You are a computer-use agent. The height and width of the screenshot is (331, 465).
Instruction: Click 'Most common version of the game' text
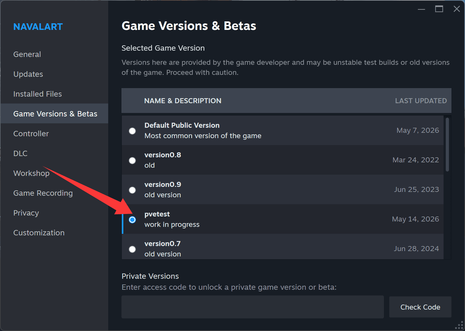point(203,136)
